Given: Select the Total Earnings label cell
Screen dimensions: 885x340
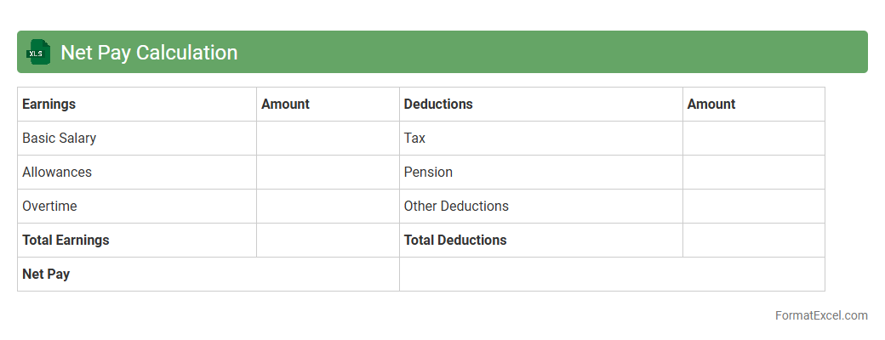Looking at the screenshot, I should (x=136, y=241).
